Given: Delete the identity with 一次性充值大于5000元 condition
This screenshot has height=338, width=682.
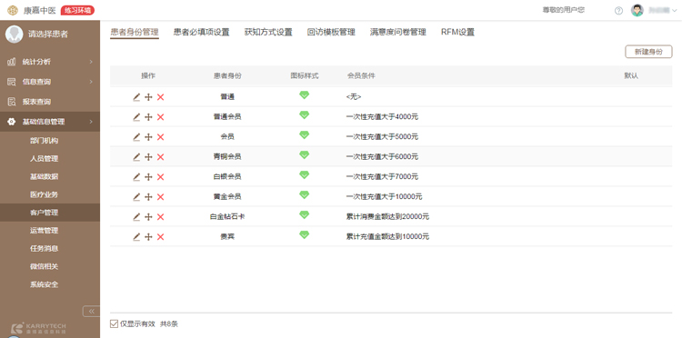Looking at the screenshot, I should point(160,137).
